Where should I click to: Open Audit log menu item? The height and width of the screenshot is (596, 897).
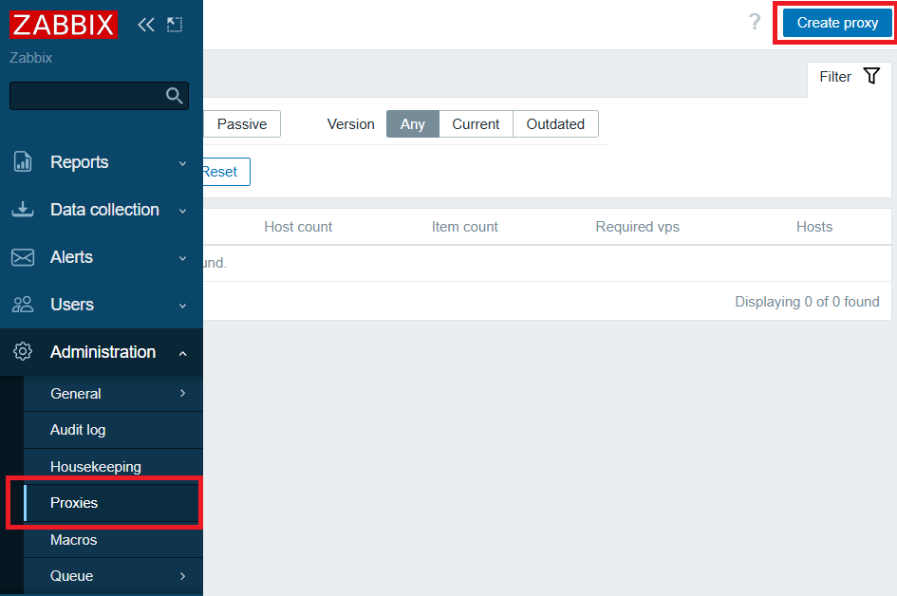point(78,430)
